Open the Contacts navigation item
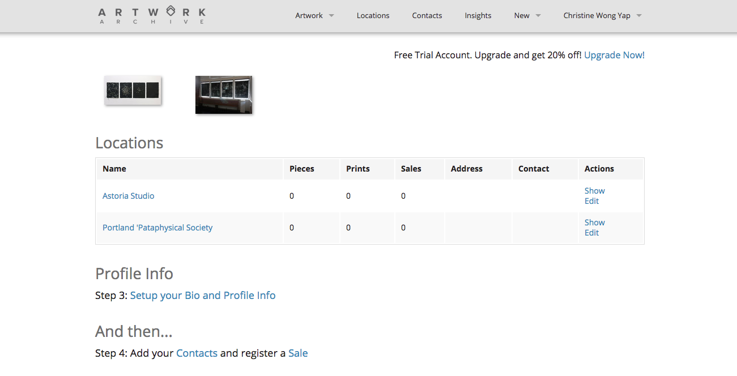The width and height of the screenshot is (737, 376). pyautogui.click(x=427, y=16)
